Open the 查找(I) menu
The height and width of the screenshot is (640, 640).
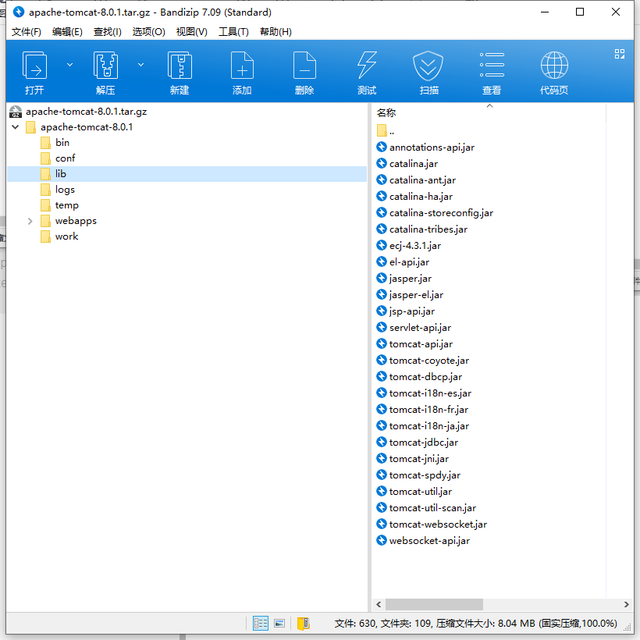(108, 32)
